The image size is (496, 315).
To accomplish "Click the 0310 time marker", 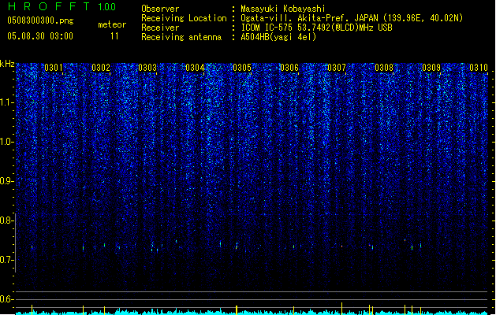I will (x=479, y=68).
